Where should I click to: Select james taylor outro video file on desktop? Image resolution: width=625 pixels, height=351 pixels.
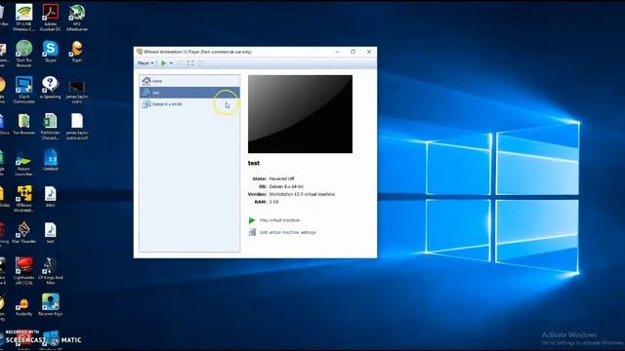click(x=77, y=92)
